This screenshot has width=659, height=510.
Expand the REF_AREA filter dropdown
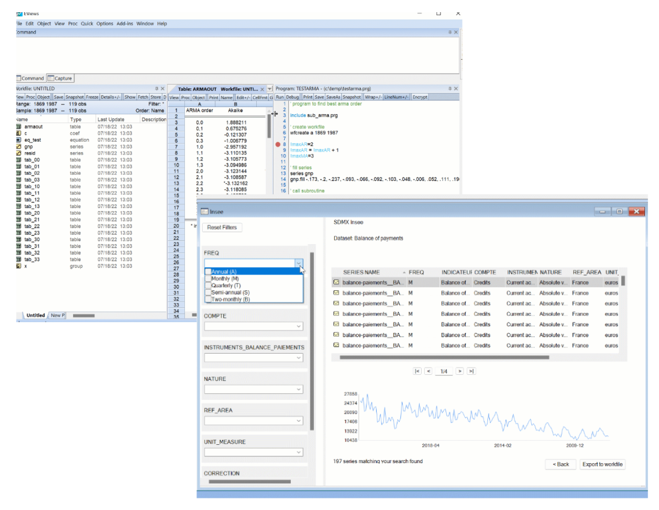(299, 421)
